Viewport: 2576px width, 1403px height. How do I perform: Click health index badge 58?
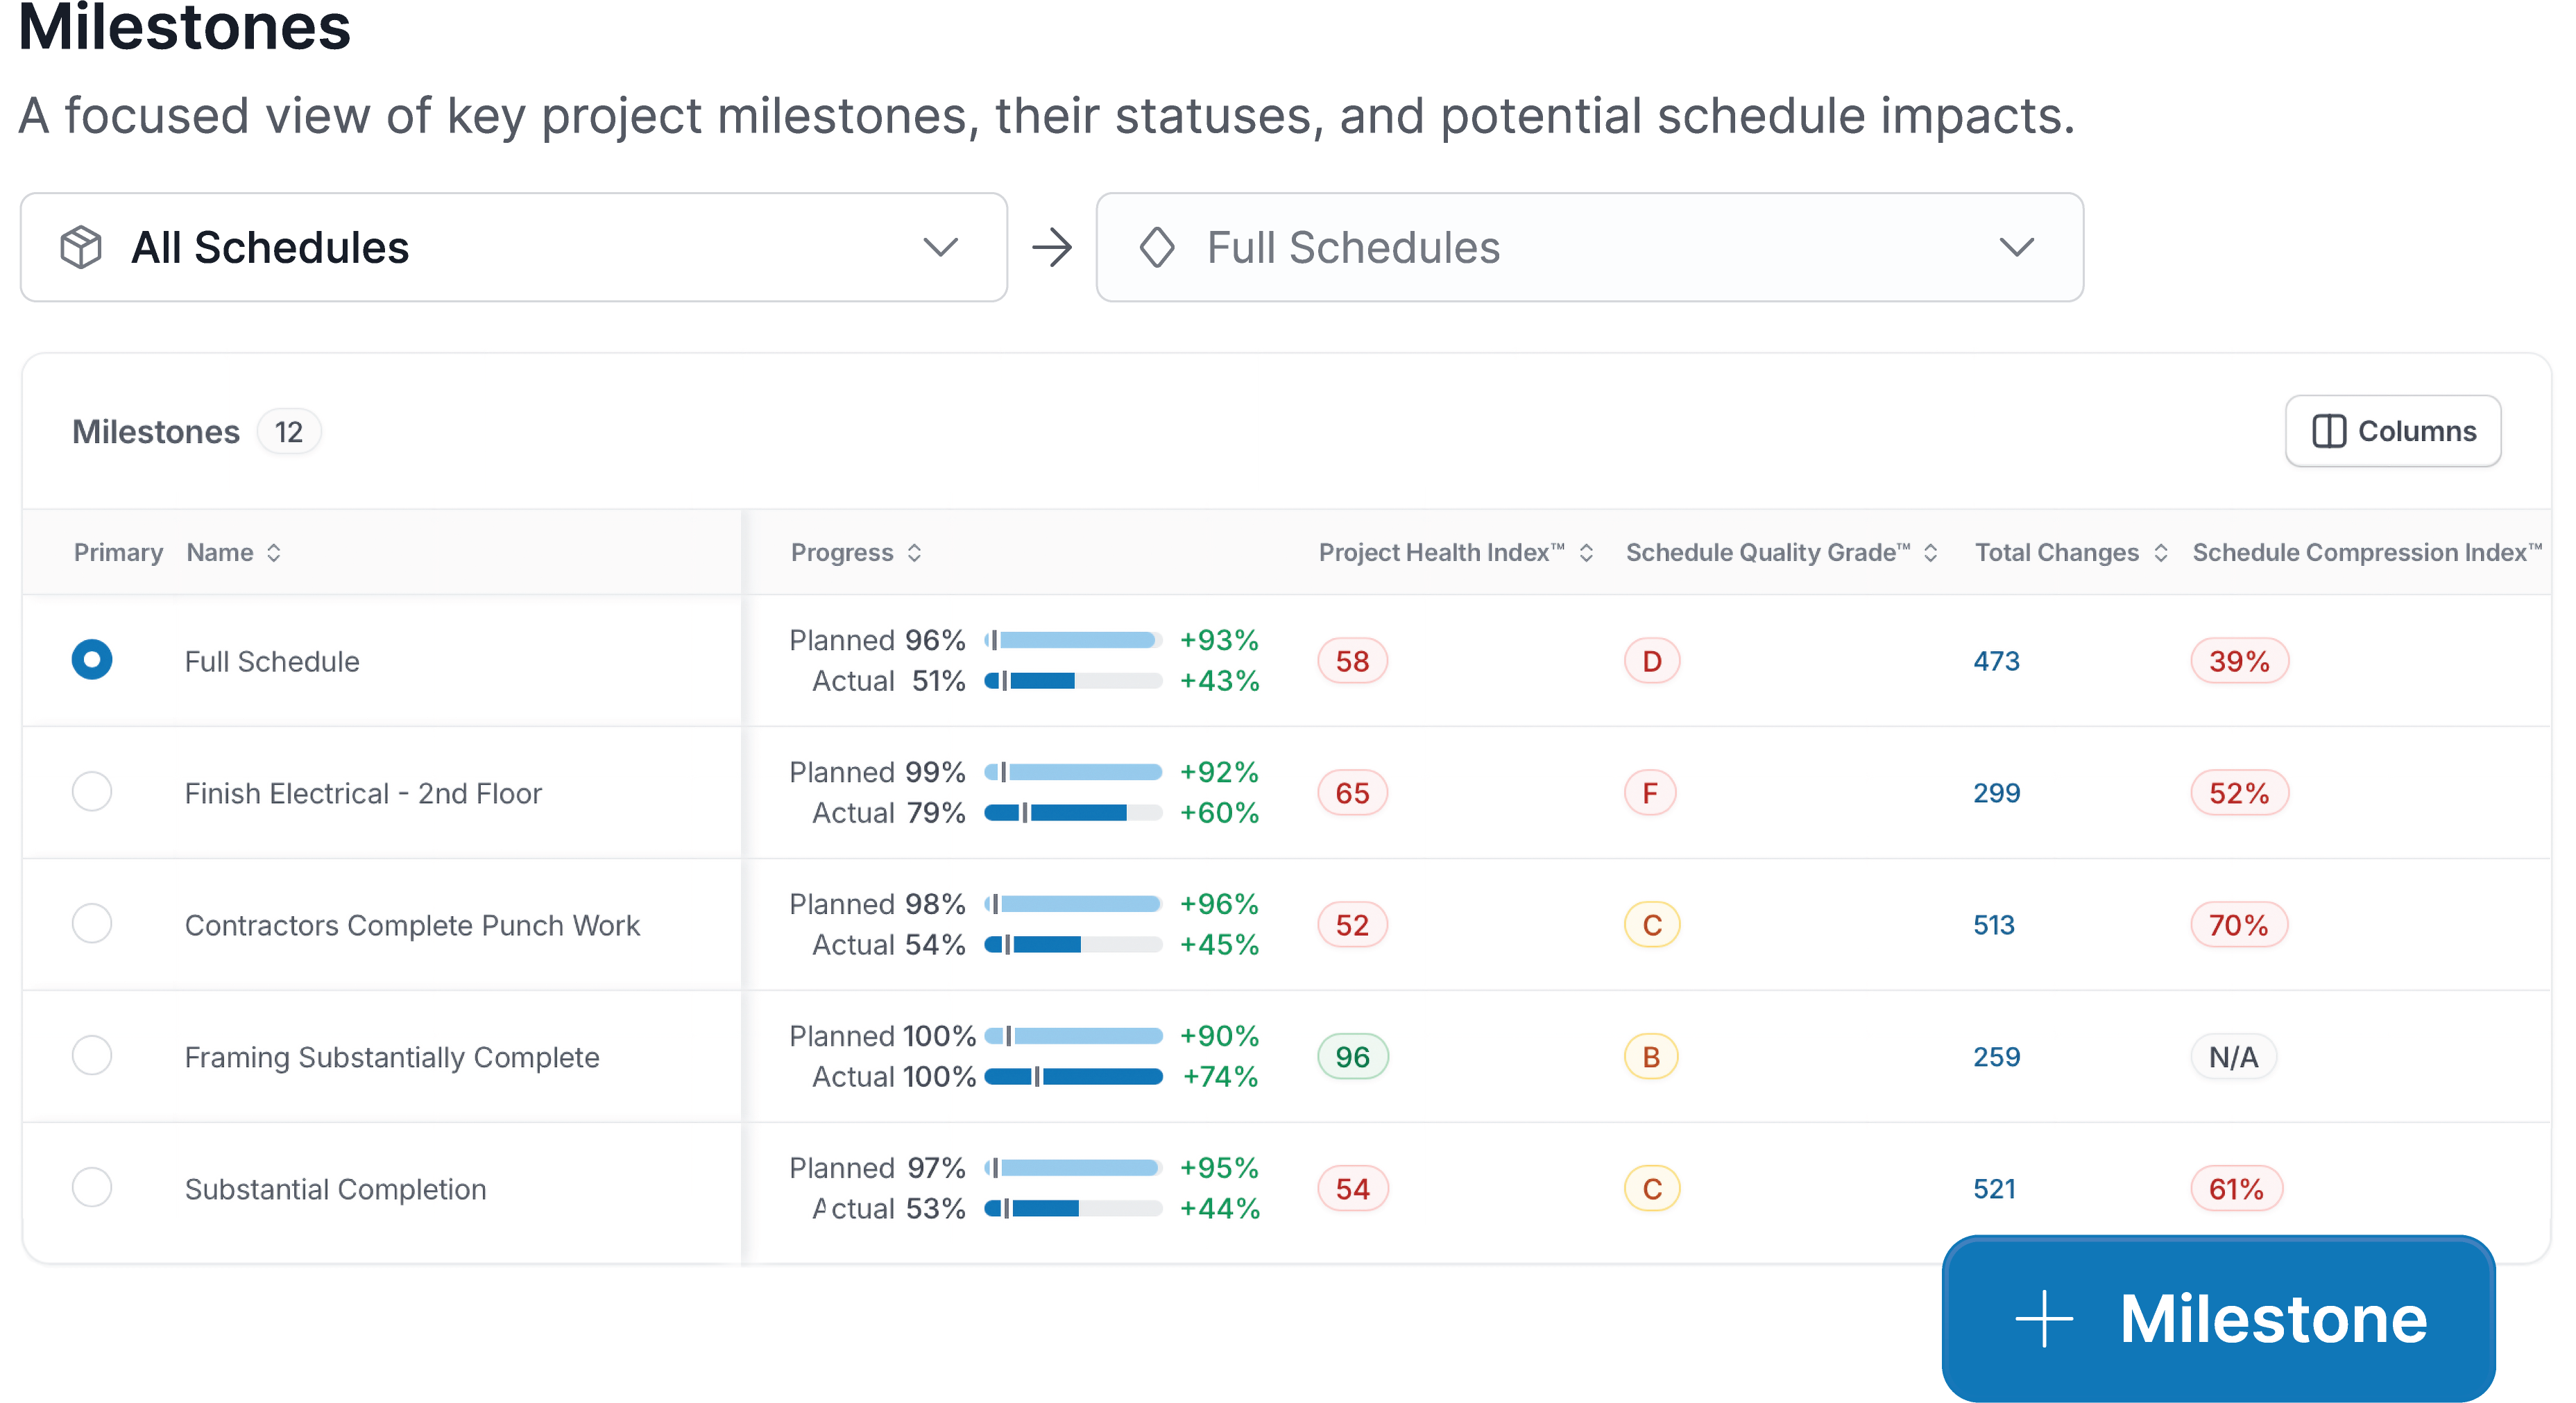(x=1352, y=660)
